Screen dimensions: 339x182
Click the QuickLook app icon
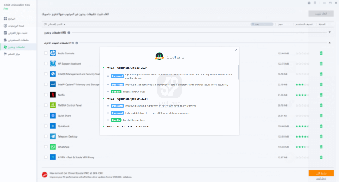[x=53, y=126]
